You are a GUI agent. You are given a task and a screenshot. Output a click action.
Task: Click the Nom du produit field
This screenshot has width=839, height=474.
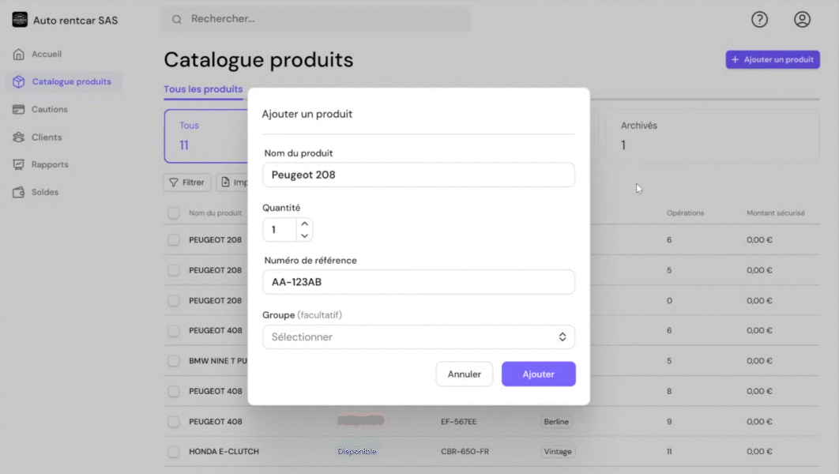tap(418, 175)
